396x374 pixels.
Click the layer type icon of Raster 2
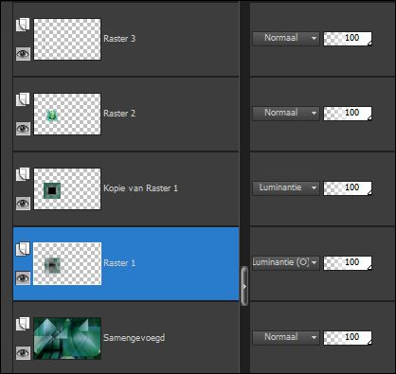[23, 99]
